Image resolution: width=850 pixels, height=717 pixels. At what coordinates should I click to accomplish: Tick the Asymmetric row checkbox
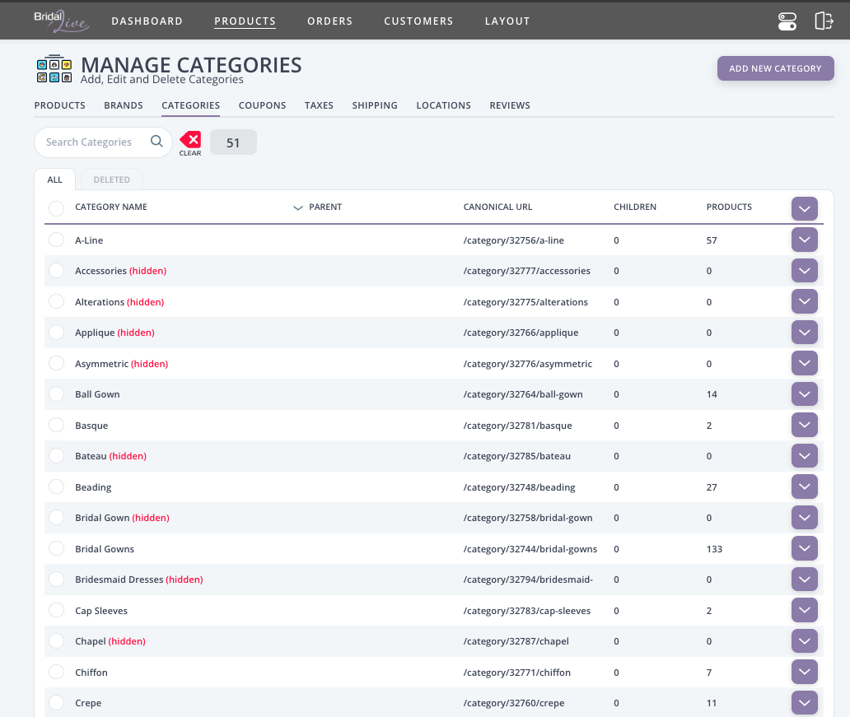pos(56,363)
